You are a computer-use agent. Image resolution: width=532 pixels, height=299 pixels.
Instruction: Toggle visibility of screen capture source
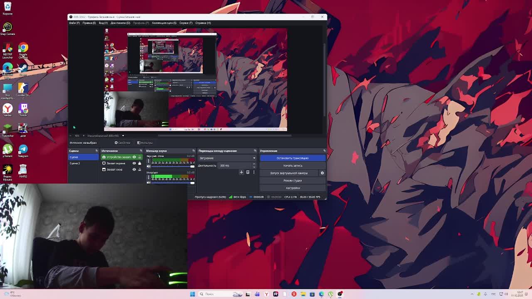pyautogui.click(x=134, y=163)
